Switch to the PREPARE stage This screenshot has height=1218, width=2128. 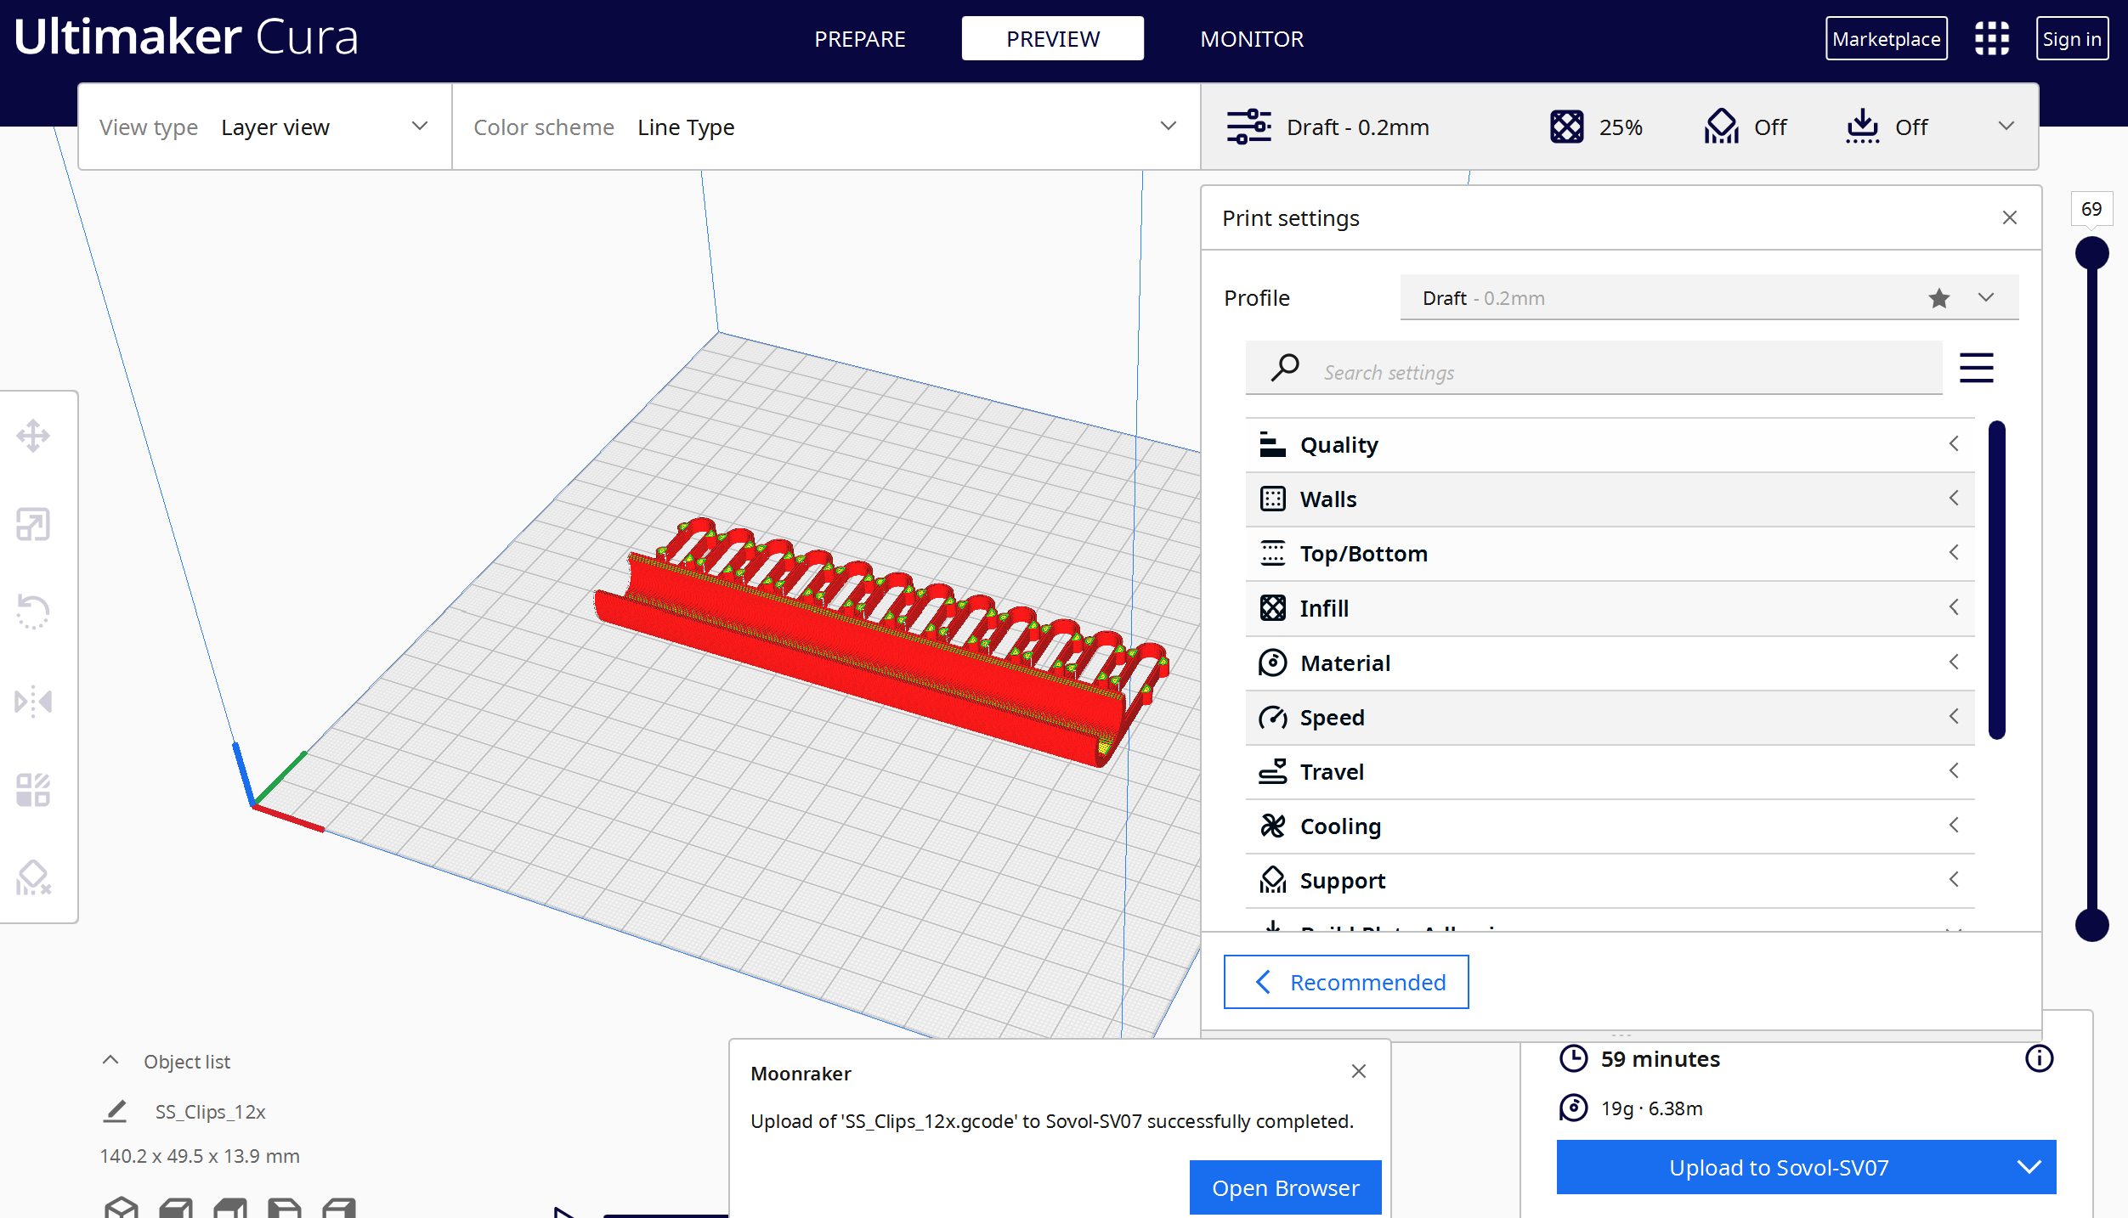click(x=859, y=39)
